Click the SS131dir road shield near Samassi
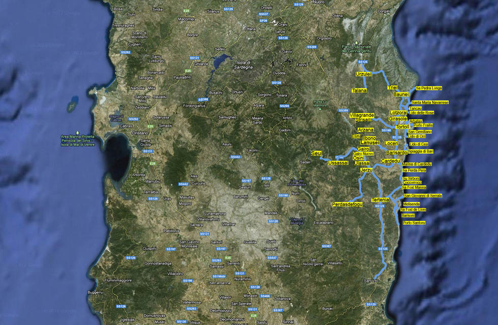498x325 pixels. (220, 276)
